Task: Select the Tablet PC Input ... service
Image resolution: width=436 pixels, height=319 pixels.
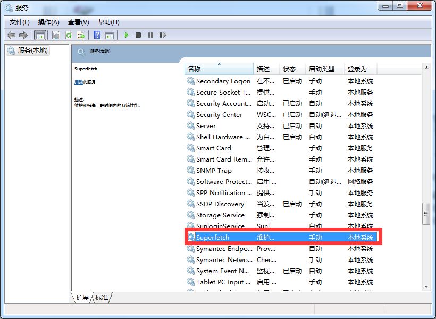Action: pyautogui.click(x=281, y=282)
